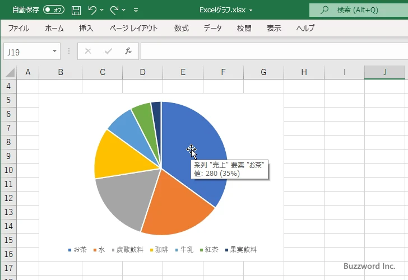408x280 pixels.
Task: Open the ヘルプ ribbon tab
Action: [305, 28]
